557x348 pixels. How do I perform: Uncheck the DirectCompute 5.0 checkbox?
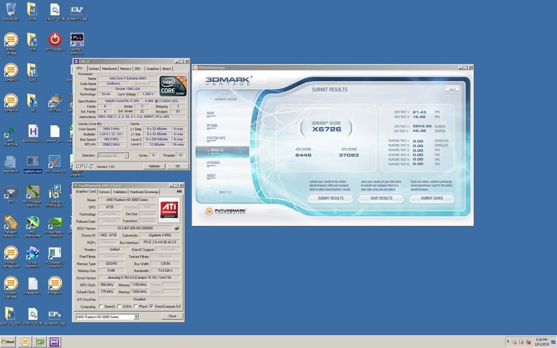(151, 307)
